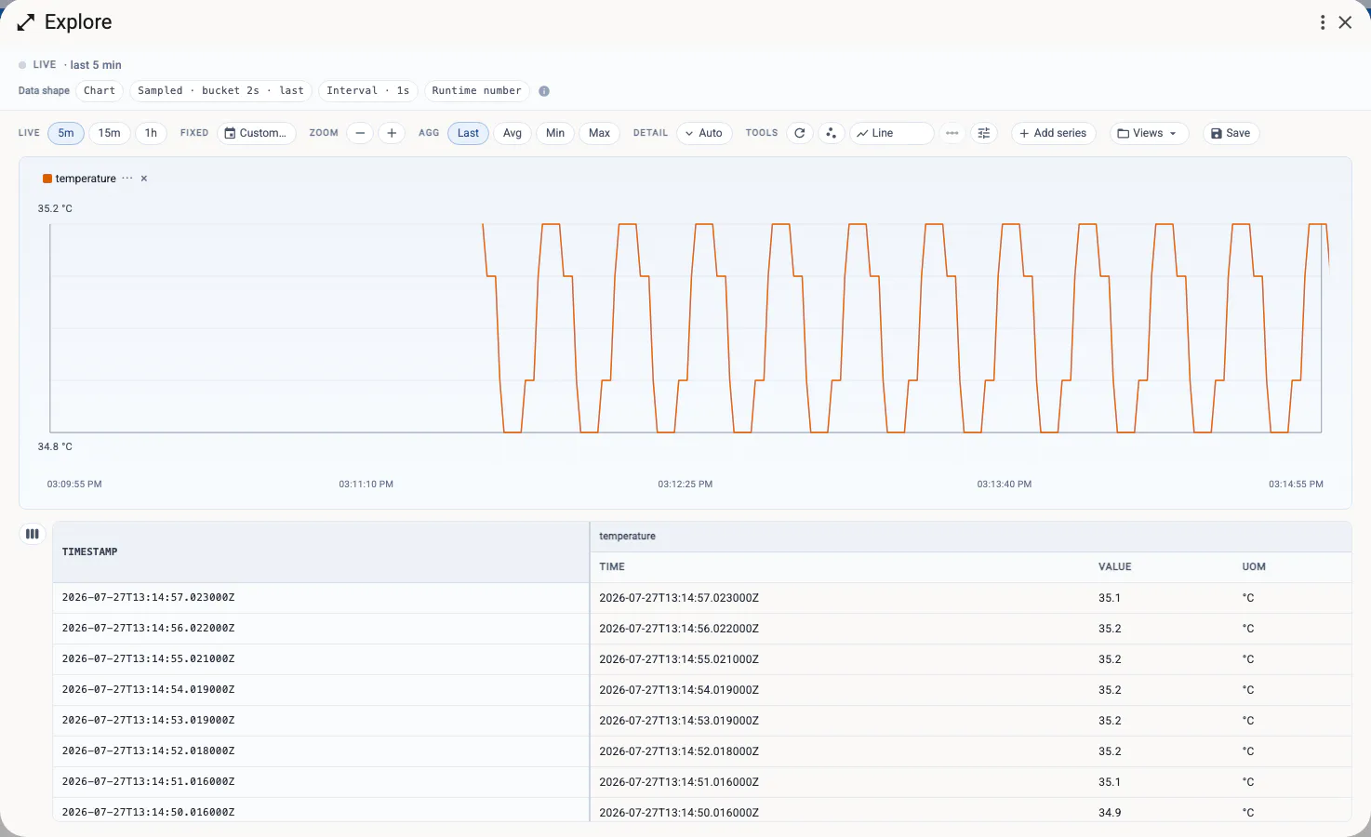Screen dimensions: 1371x837
Task: Set aggregation to Max
Action: [600, 133]
